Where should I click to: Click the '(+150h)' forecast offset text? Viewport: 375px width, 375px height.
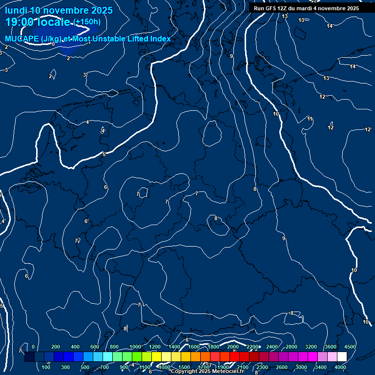(87, 22)
